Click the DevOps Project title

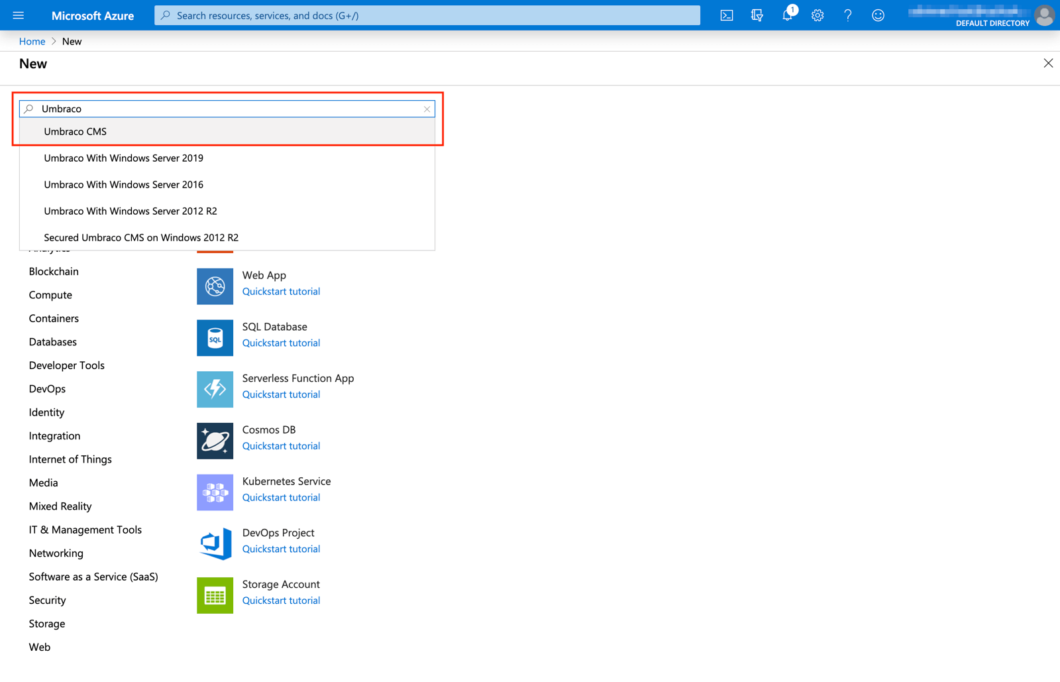[x=278, y=533]
